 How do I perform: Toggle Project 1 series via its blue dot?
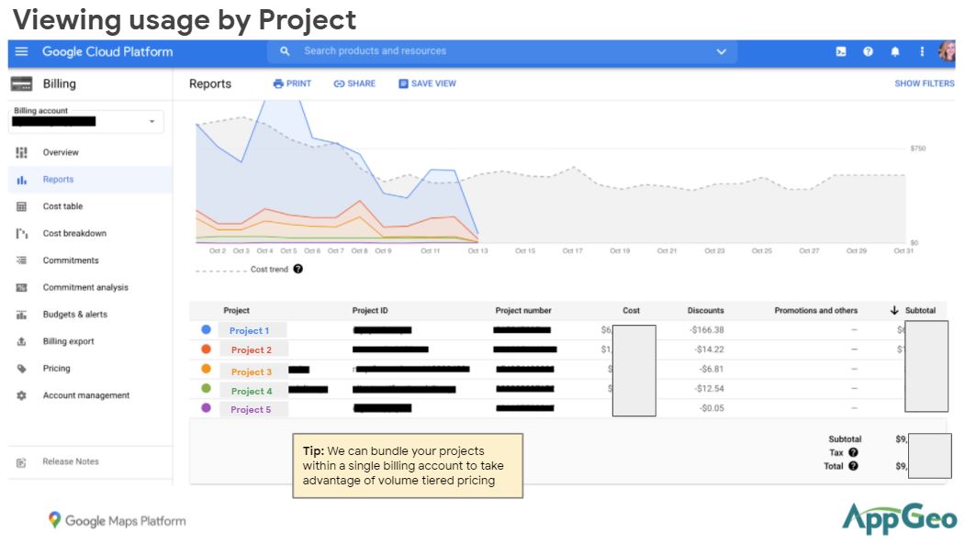(207, 329)
